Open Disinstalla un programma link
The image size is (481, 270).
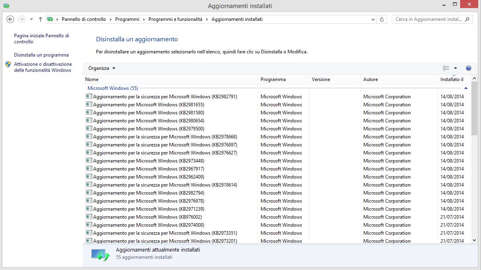(41, 55)
